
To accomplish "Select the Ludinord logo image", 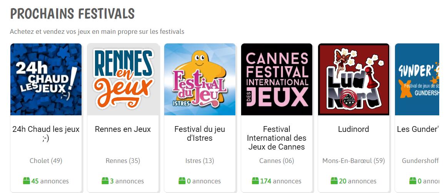I will (353, 80).
